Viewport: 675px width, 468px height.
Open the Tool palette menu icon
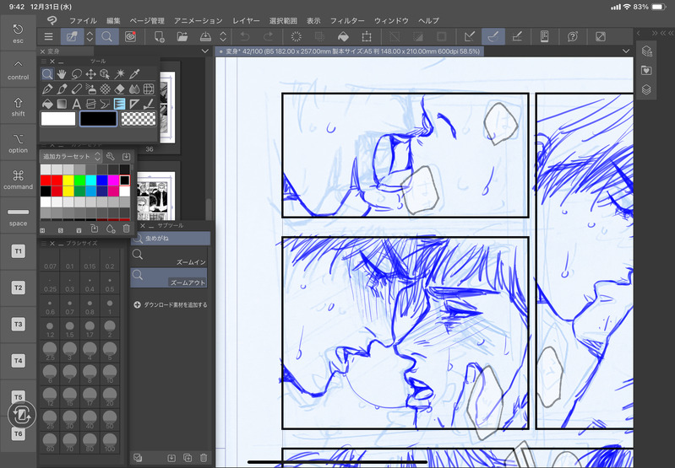click(43, 62)
